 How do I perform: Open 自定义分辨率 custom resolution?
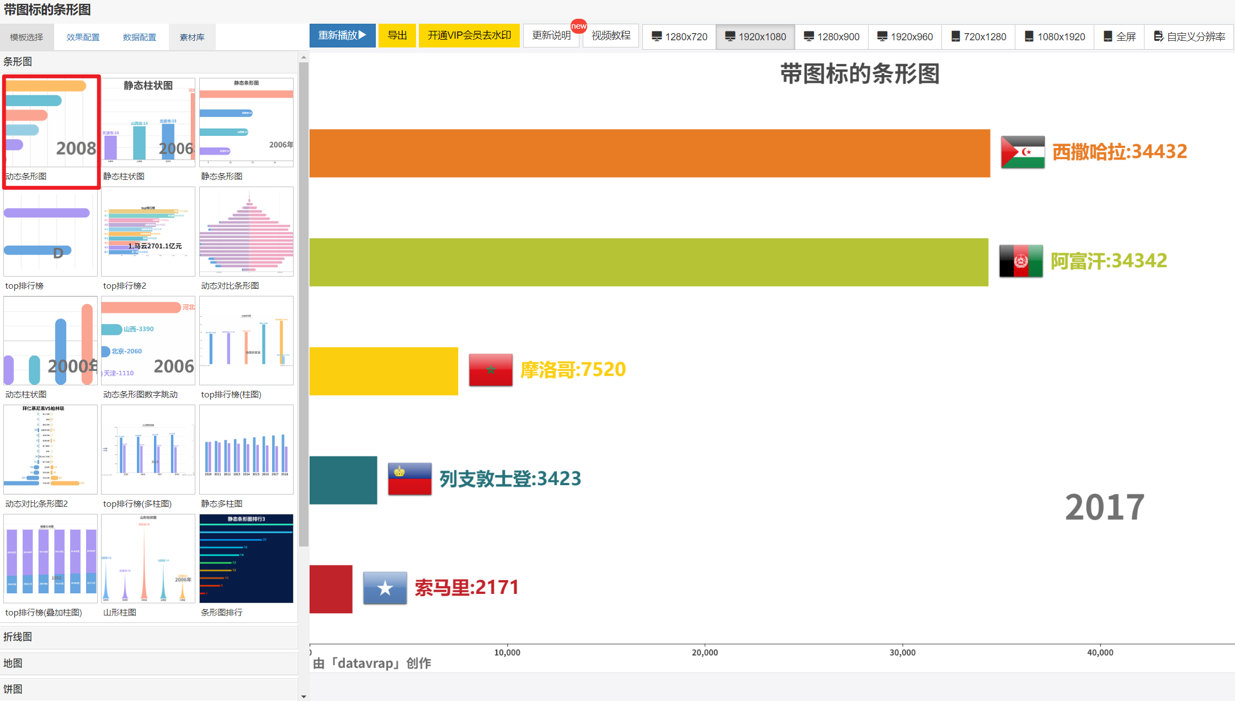1189,36
